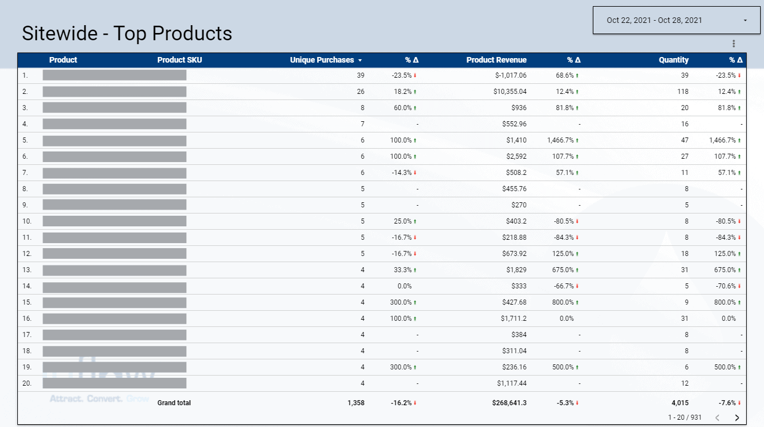Click the previous page chevron arrow
The width and height of the screenshot is (764, 427).
pyautogui.click(x=718, y=417)
